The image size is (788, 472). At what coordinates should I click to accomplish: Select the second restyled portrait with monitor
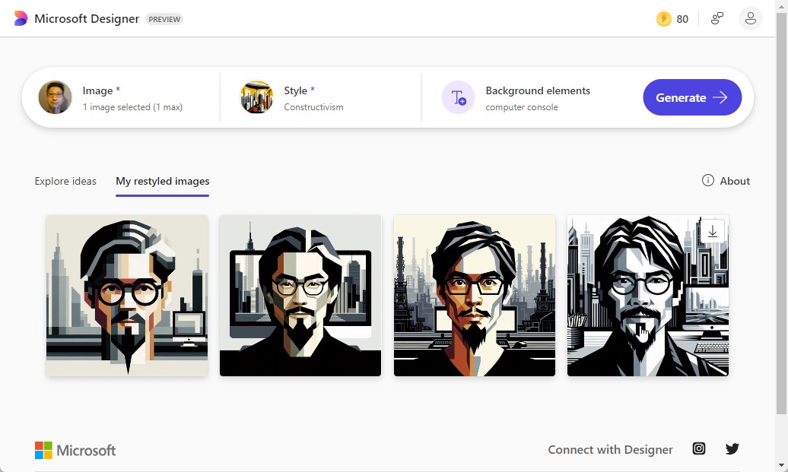300,296
